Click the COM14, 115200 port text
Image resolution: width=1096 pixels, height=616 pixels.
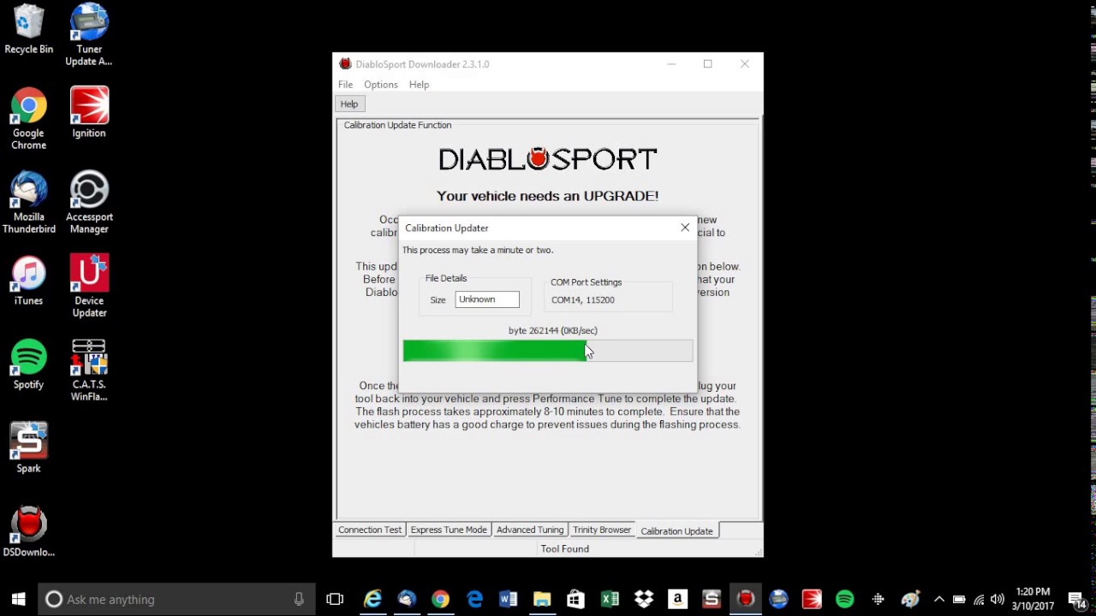(x=583, y=300)
